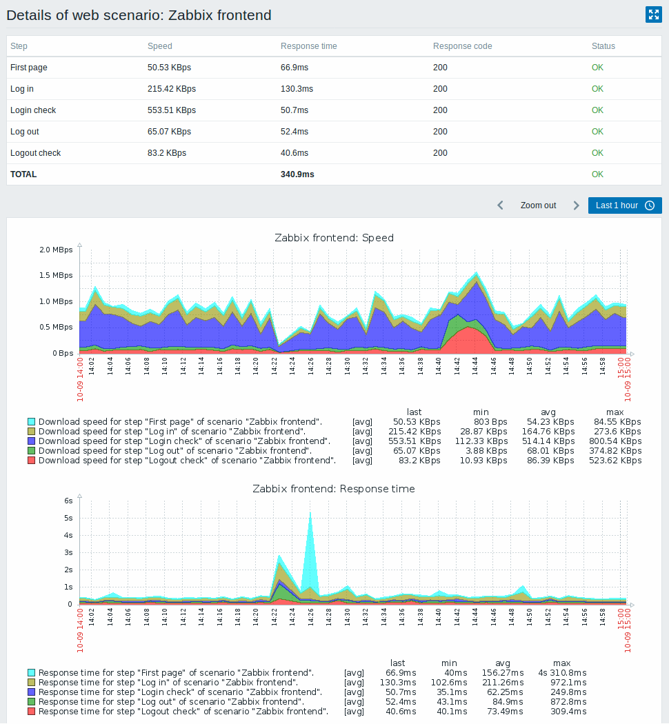The width and height of the screenshot is (669, 724).
Task: Click the OK status of Log in step
Action: [x=597, y=89]
